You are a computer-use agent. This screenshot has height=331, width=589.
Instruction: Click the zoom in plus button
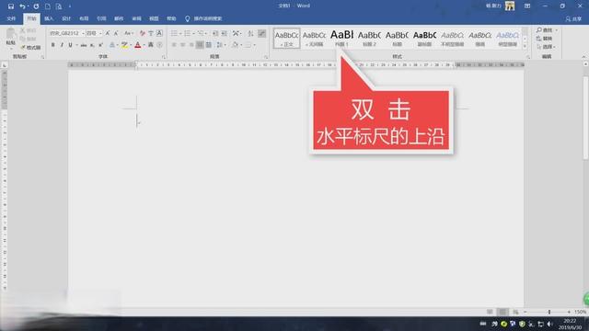(x=569, y=312)
